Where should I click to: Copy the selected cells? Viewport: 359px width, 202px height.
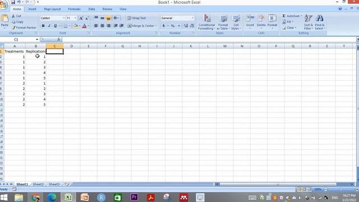point(17,22)
